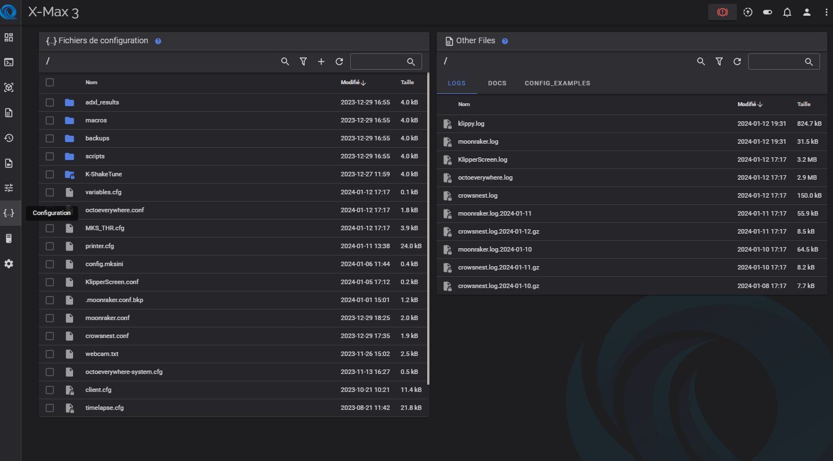Screen dimensions: 833x461
Task: Open moonraker.log in Other Files
Action: point(478,142)
